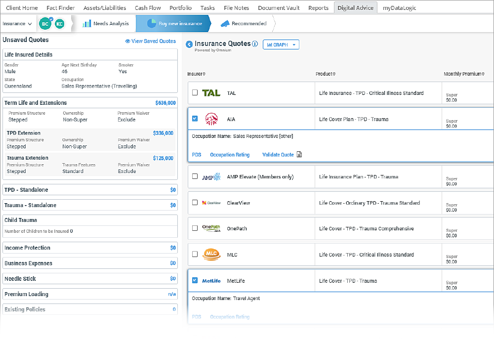
Task: Expand the Premium Loading section
Action: [x=90, y=294]
